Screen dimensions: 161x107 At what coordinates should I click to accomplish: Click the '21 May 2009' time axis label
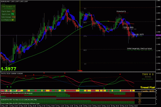[x=4, y=106]
